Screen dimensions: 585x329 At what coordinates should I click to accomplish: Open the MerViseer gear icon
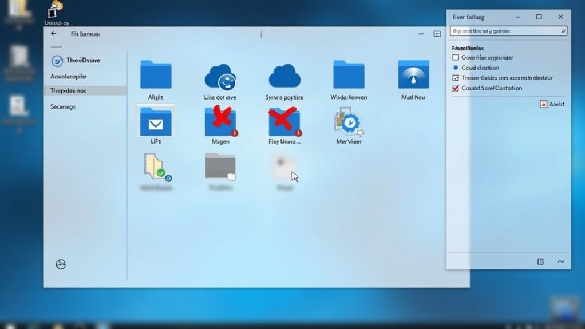tap(349, 121)
